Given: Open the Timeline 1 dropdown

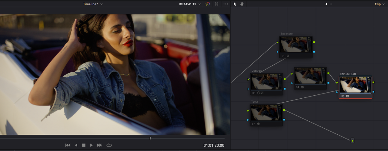Looking at the screenshot, I should pos(93,4).
